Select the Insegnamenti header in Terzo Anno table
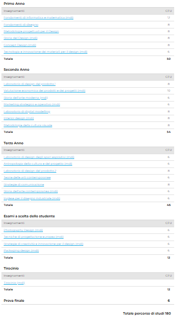Image resolution: width=177 pixels, height=316 pixels. click(14, 150)
